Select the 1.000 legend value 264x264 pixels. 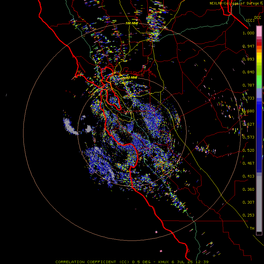(248, 33)
